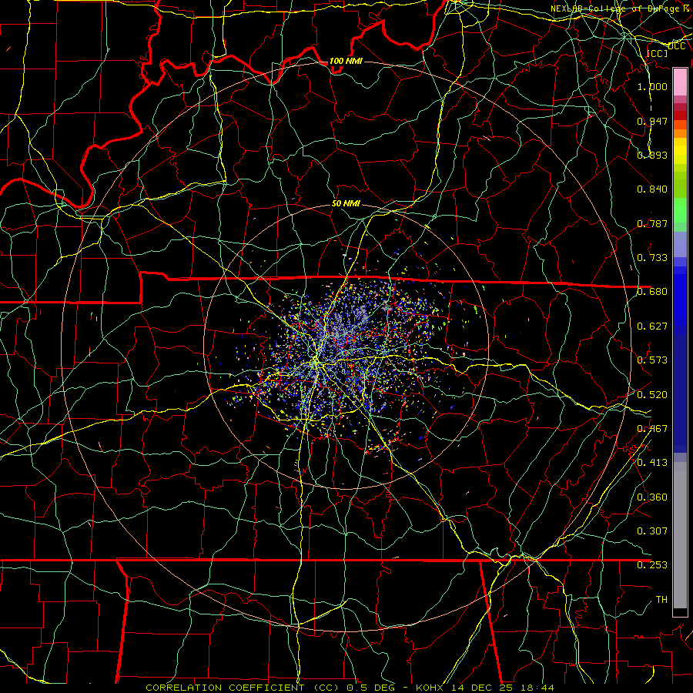Click the 100 NMI range ring label

(x=346, y=61)
